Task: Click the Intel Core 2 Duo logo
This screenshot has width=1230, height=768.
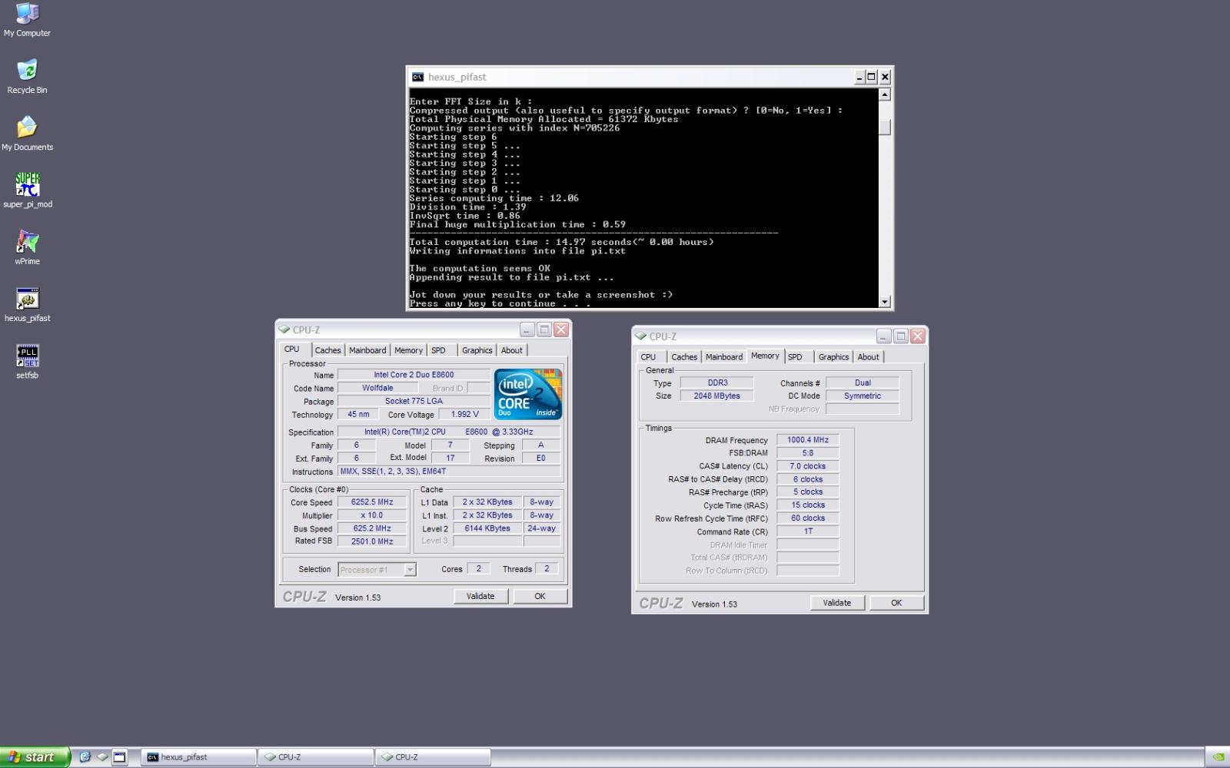Action: pyautogui.click(x=527, y=394)
